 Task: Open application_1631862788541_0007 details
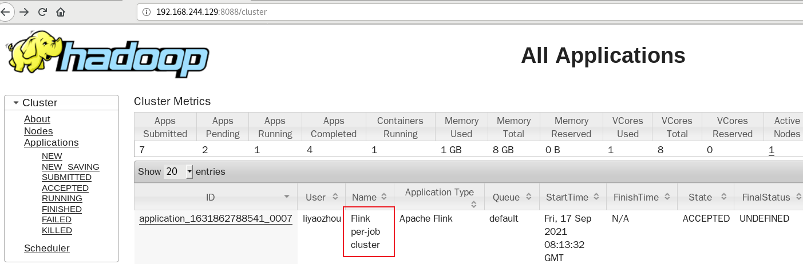216,218
